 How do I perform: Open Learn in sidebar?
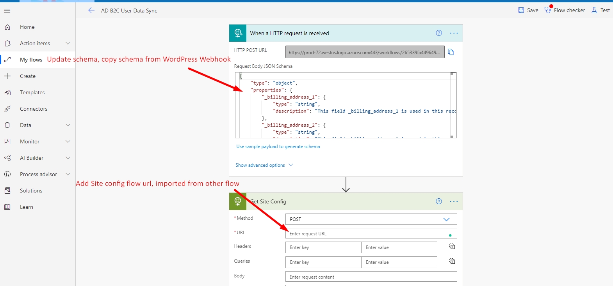[27, 207]
